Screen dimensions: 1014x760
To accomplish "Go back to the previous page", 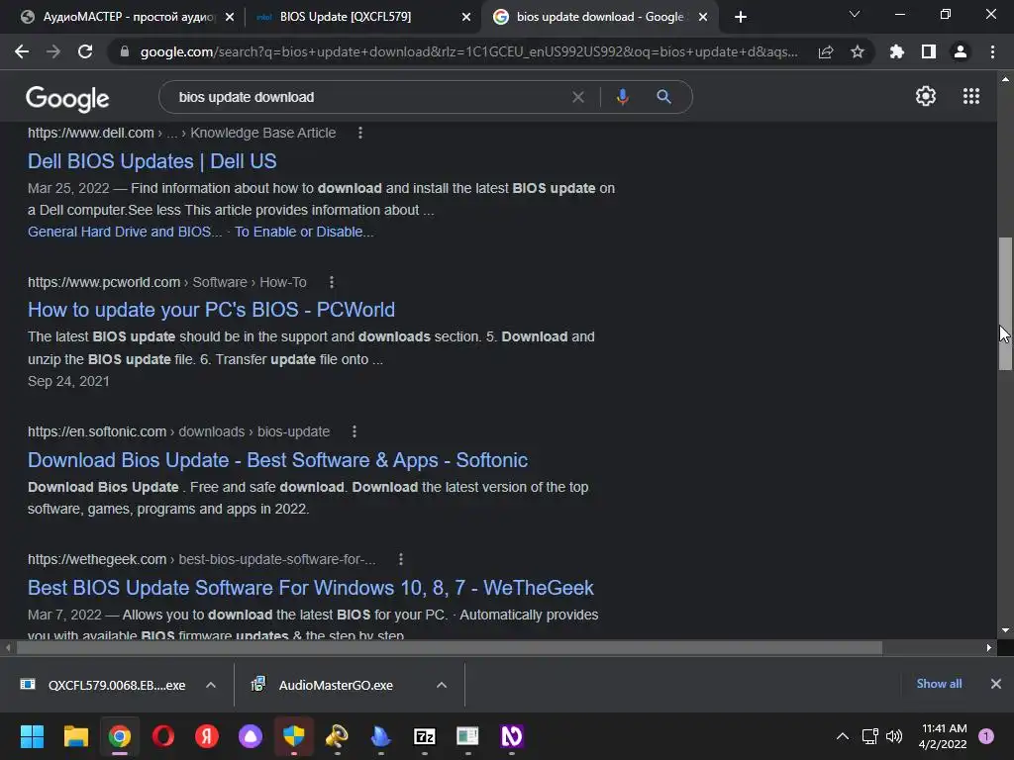I will [22, 51].
